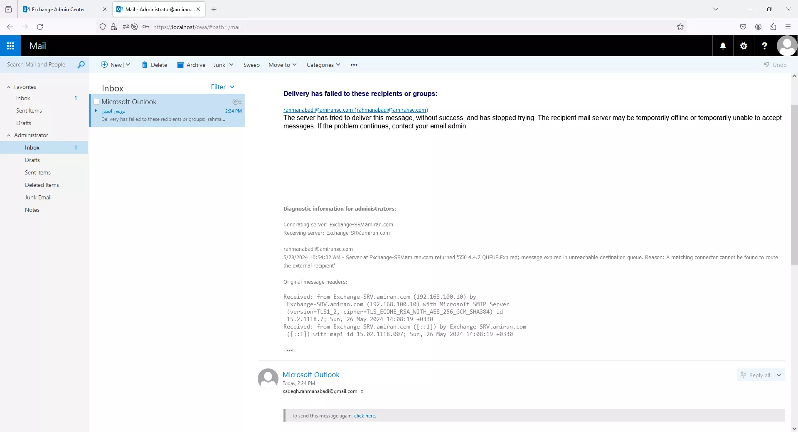This screenshot has height=432, width=798.
Task: Bookmark this page with the star
Action: pyautogui.click(x=680, y=27)
